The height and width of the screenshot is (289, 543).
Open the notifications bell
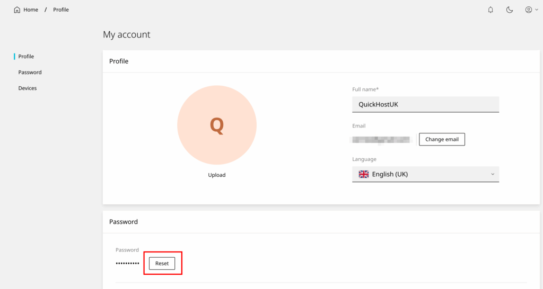click(491, 10)
